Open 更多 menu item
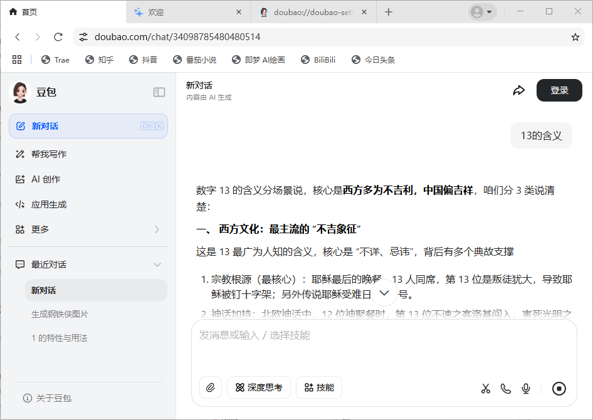 click(88, 229)
